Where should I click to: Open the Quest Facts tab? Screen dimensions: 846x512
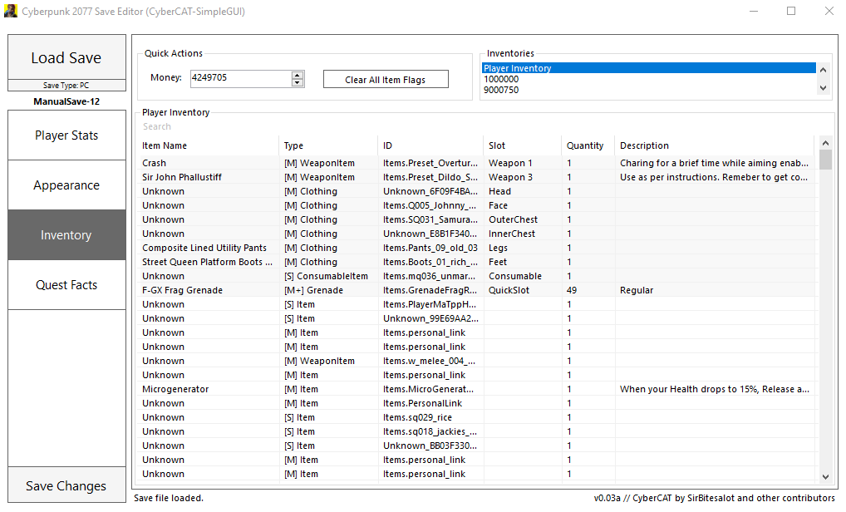[66, 285]
